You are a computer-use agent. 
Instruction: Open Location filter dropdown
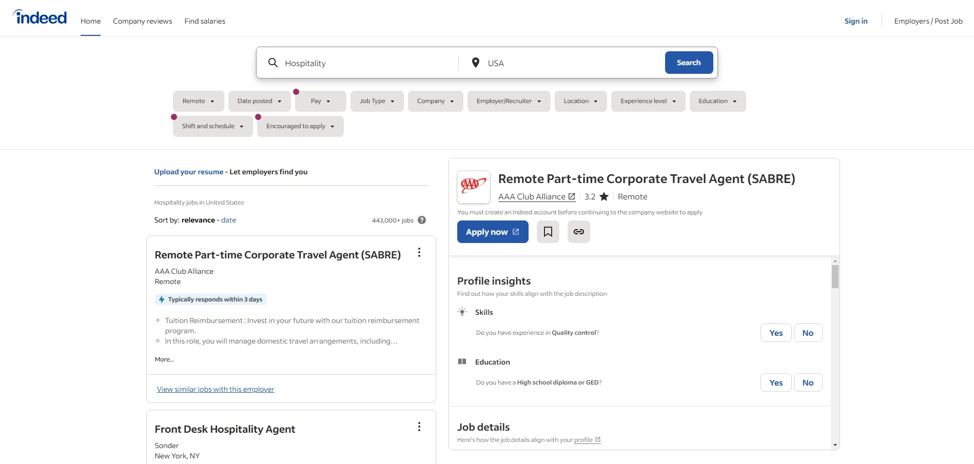pos(581,101)
